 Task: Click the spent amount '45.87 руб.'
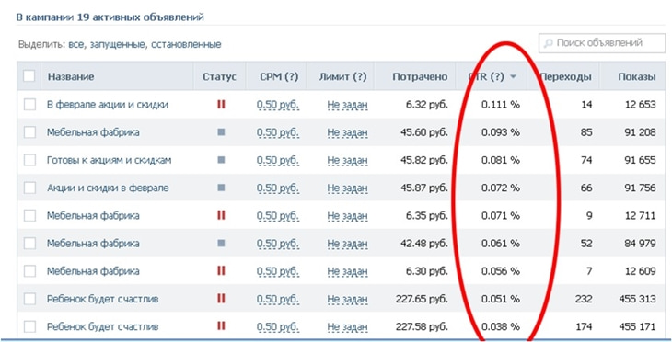tap(424, 188)
